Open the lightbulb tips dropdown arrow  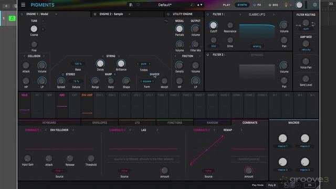290,5
